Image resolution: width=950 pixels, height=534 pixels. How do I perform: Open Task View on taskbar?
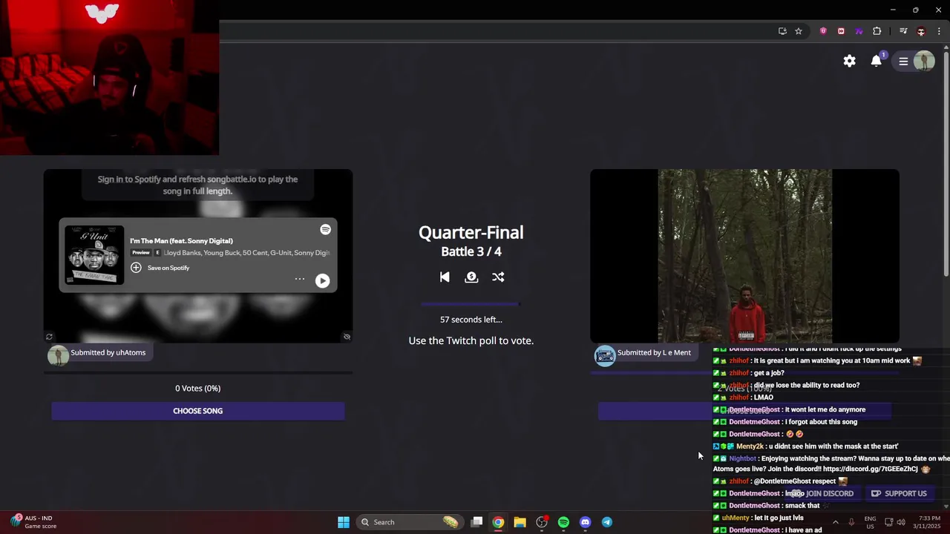477,522
